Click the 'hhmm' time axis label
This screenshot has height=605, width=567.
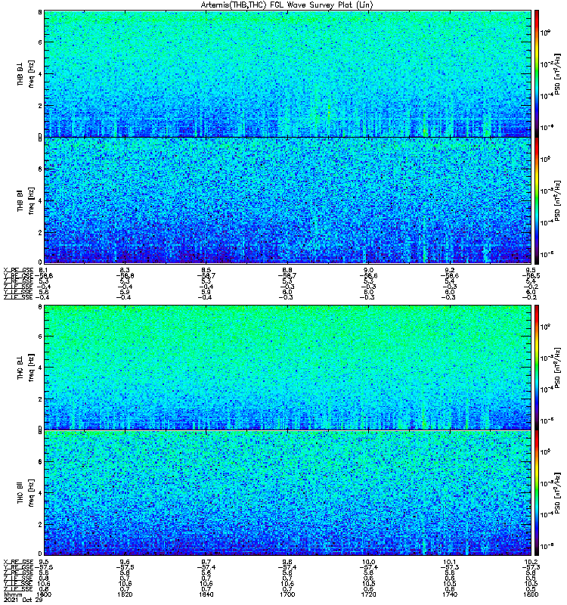click(x=13, y=594)
